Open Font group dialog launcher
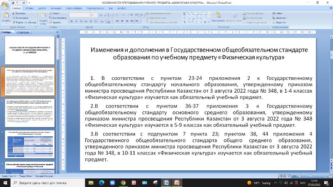This screenshot has height=187, width=333. pyautogui.click(x=112, y=27)
